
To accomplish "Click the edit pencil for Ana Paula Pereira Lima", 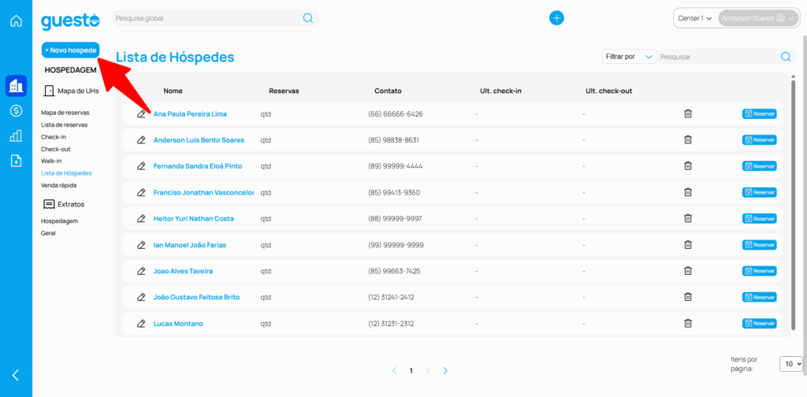I will click(141, 114).
